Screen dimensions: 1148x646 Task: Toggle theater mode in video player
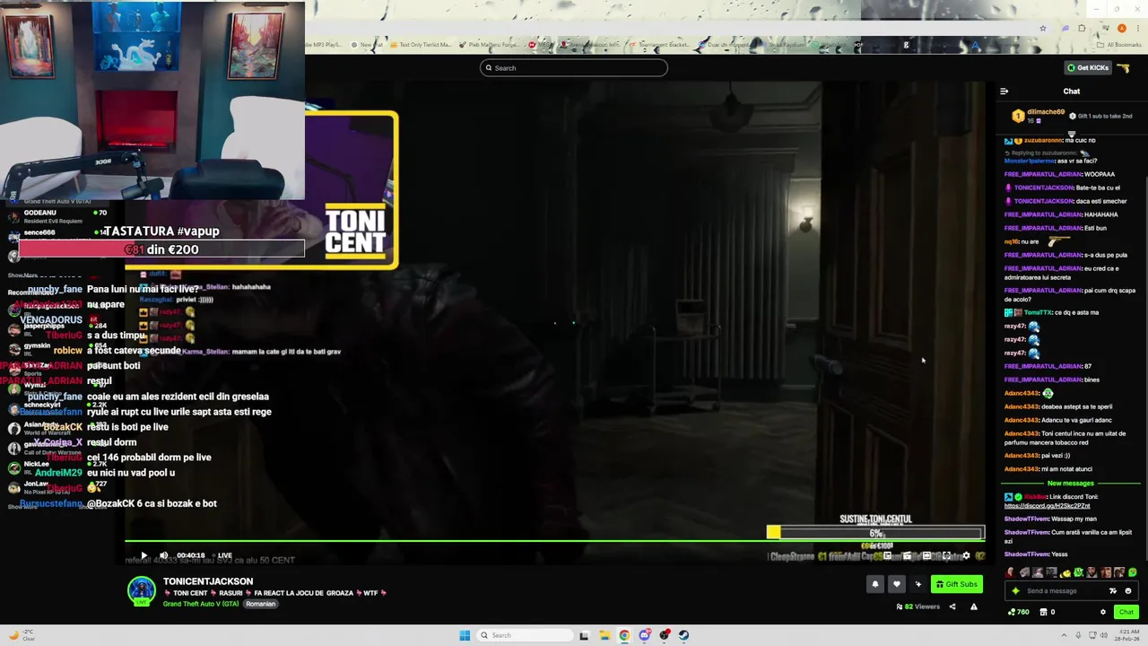(x=926, y=555)
